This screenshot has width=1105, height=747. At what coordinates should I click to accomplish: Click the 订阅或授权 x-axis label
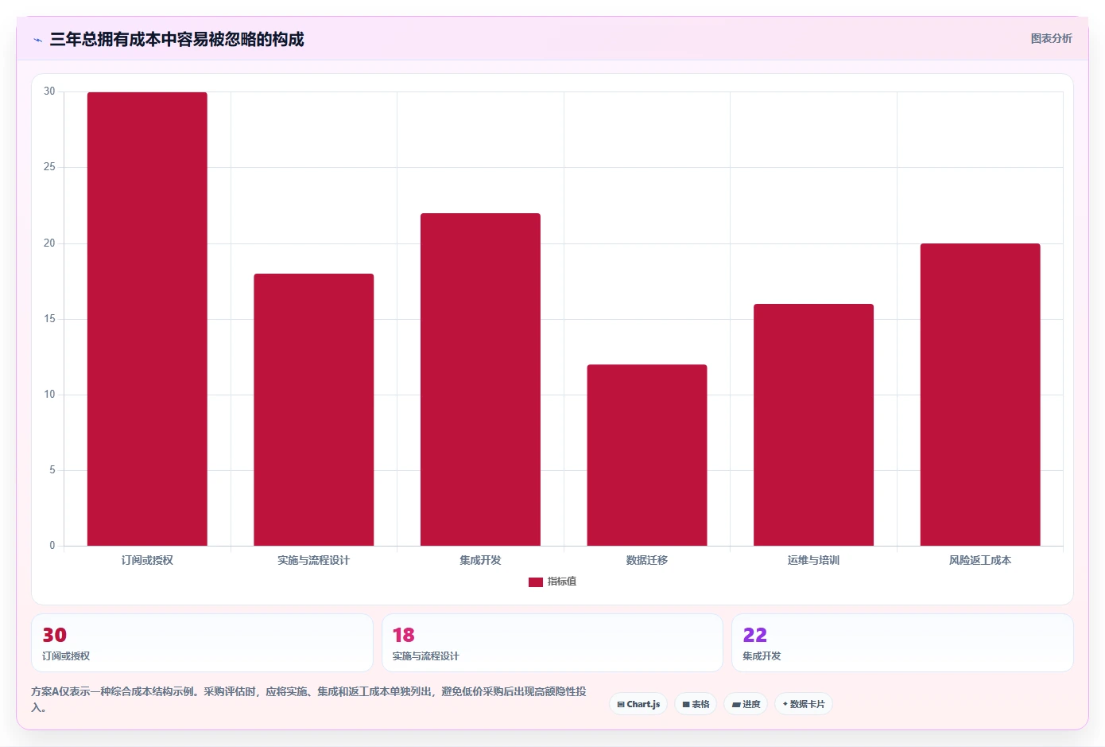[147, 560]
